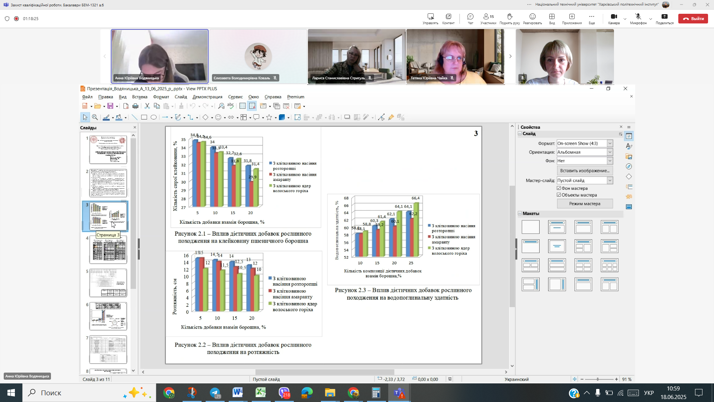Click the spelling check abc icon
The image size is (714, 402).
click(231, 106)
